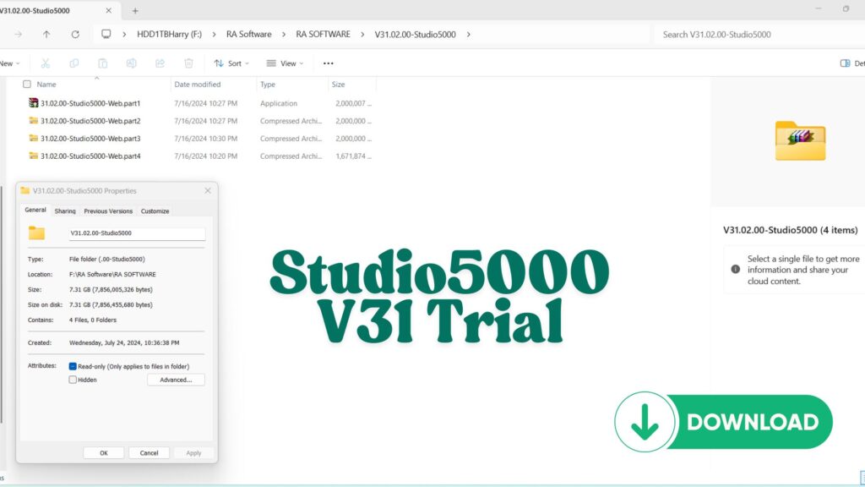The height and width of the screenshot is (487, 865).
Task: Open the Sort dropdown
Action: point(231,63)
